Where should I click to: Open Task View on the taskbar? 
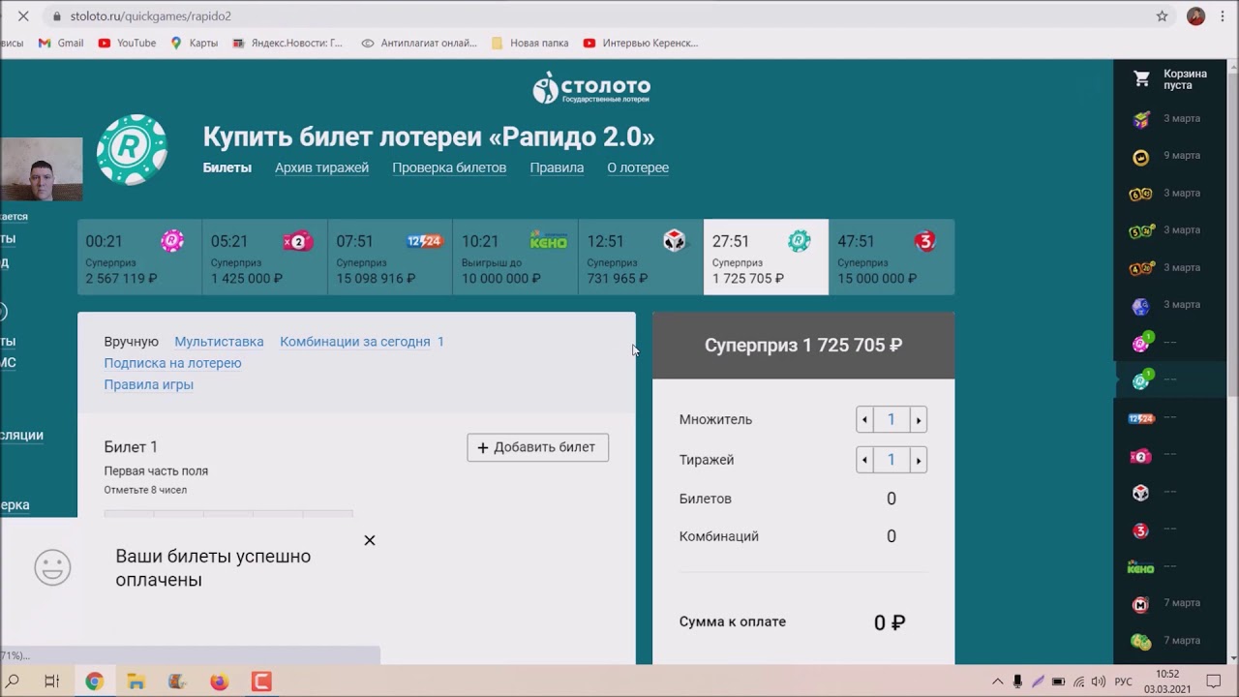coord(52,682)
